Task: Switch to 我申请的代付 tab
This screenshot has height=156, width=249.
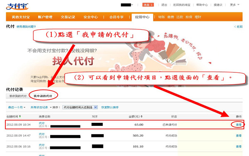Action: pyautogui.click(x=43, y=96)
